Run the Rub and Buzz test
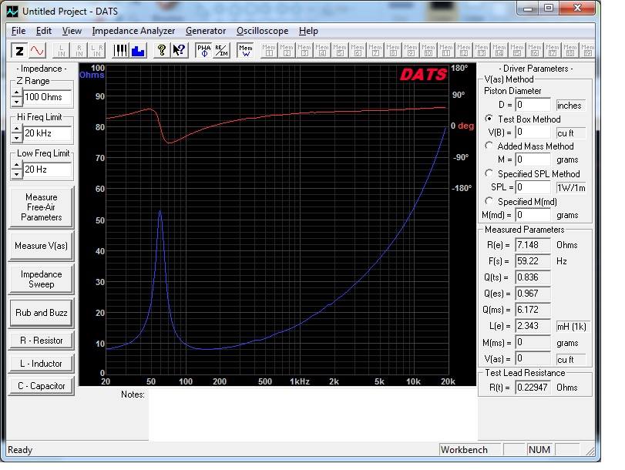The image size is (625, 470). (41, 313)
